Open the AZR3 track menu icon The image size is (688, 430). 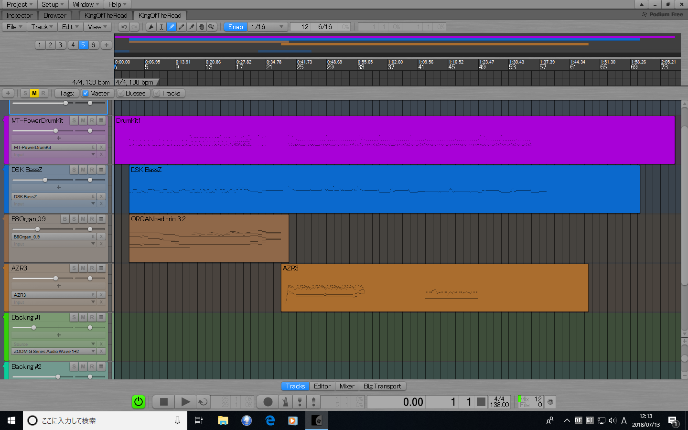101,268
